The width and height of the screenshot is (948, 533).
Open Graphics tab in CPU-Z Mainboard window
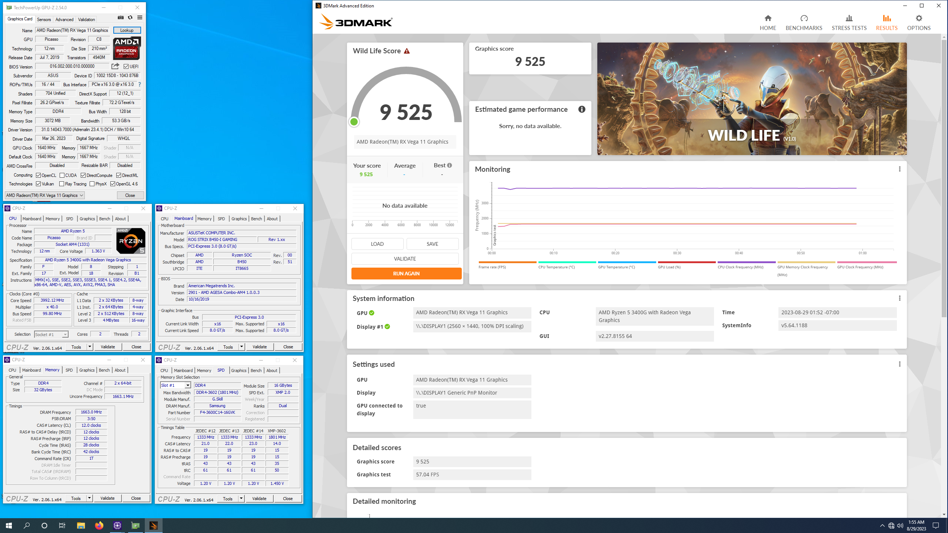point(239,219)
